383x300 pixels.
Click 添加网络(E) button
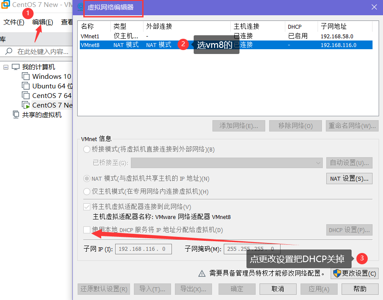(239, 126)
